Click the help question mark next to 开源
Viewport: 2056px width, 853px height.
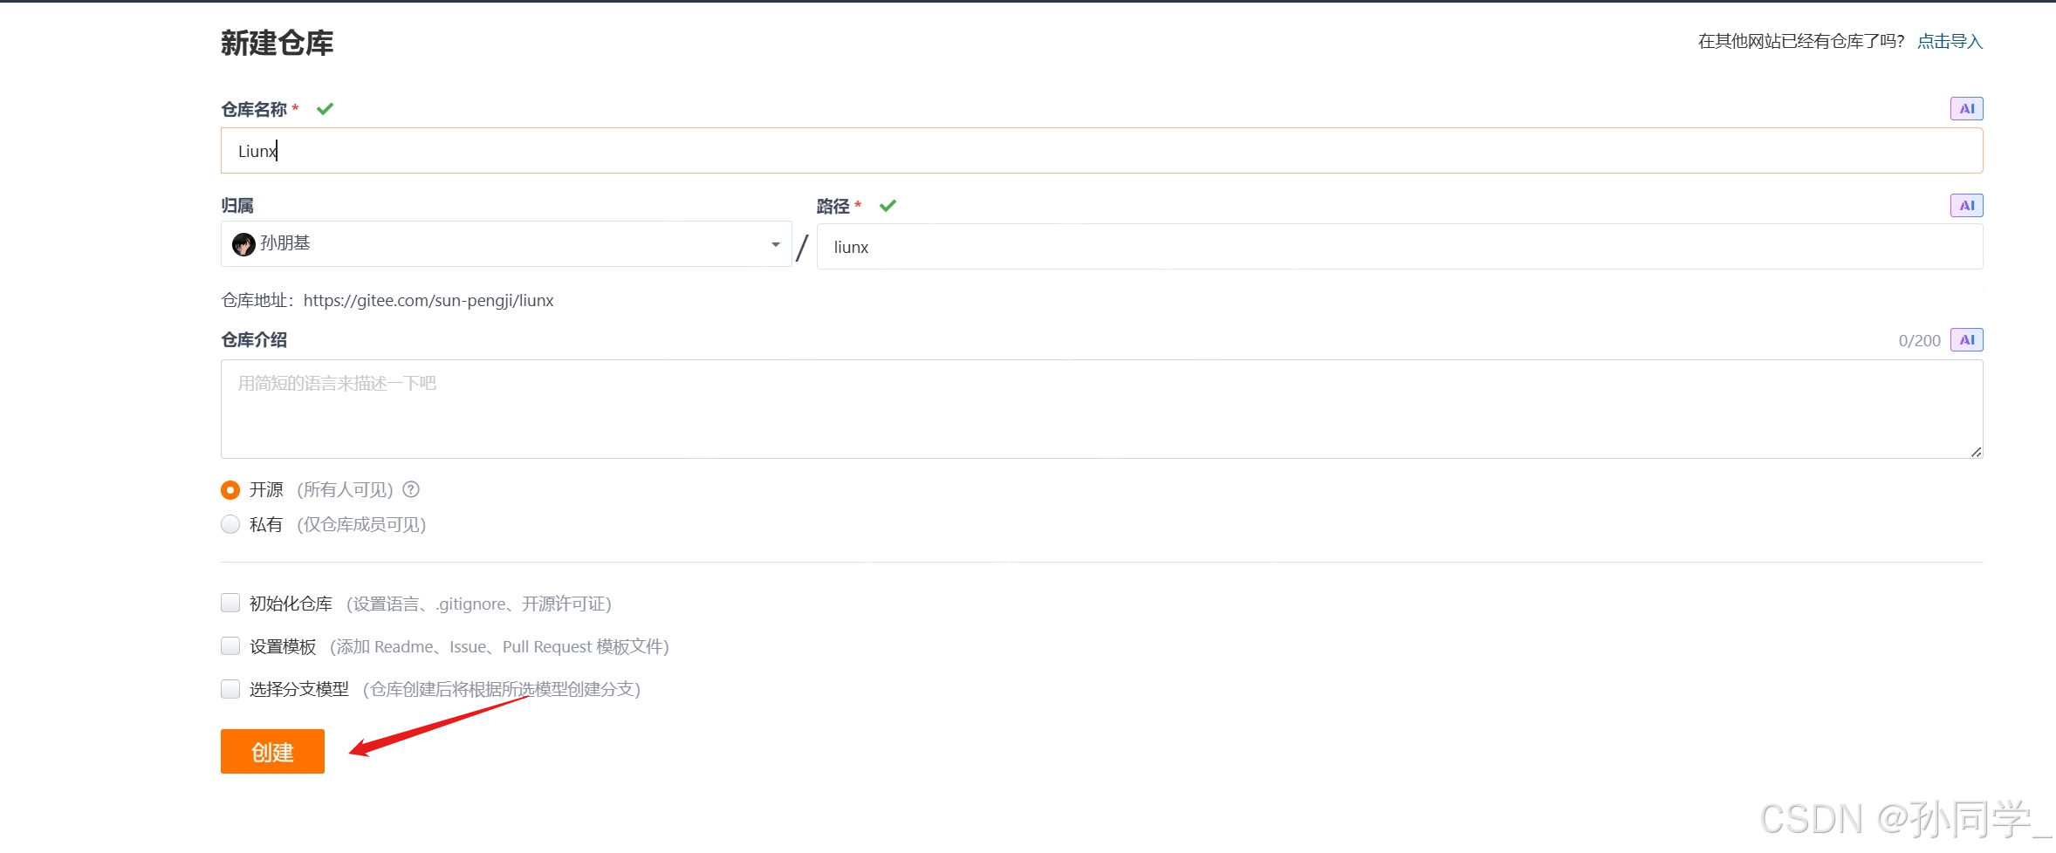coord(411,489)
